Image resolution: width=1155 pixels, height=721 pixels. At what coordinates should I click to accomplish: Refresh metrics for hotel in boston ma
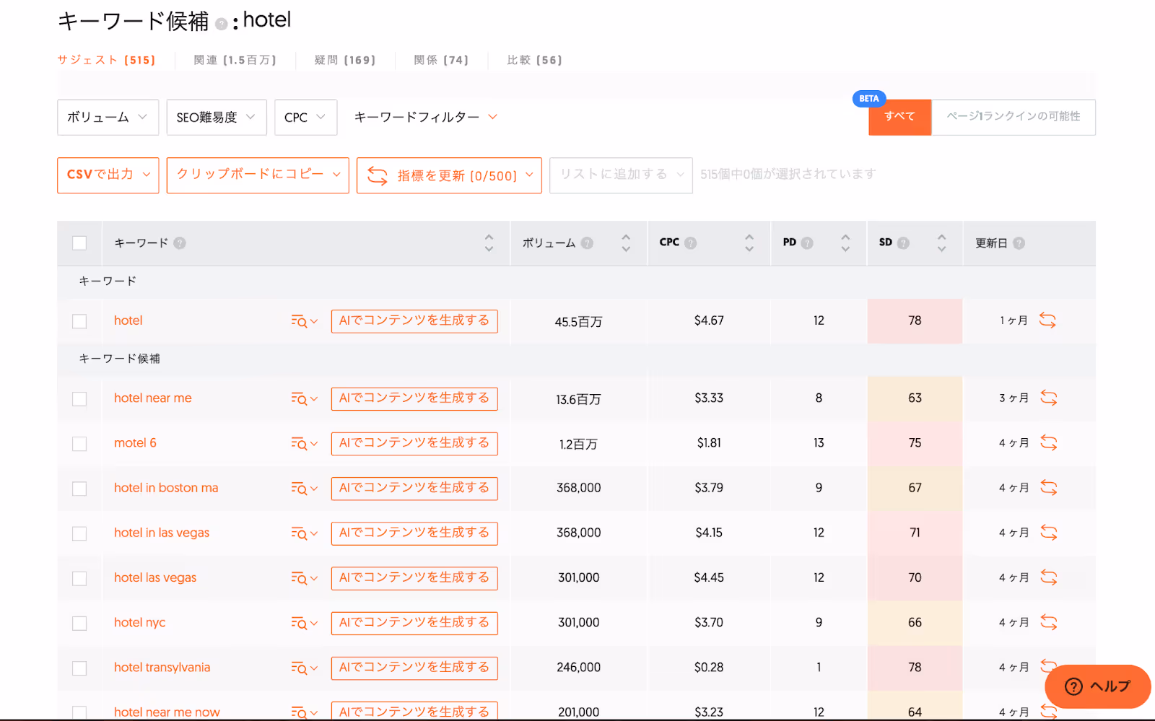click(x=1049, y=488)
